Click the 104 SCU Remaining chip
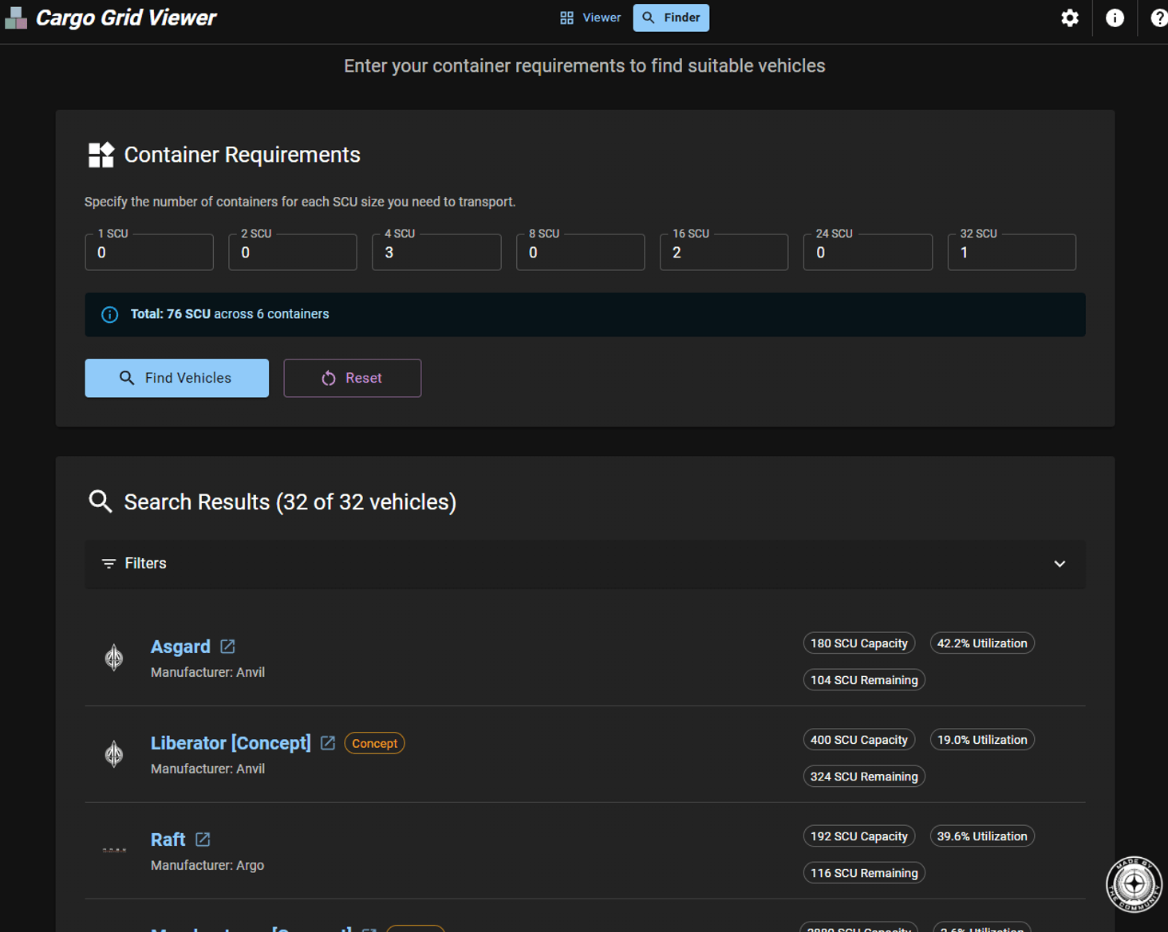The height and width of the screenshot is (932, 1168). [x=864, y=680]
